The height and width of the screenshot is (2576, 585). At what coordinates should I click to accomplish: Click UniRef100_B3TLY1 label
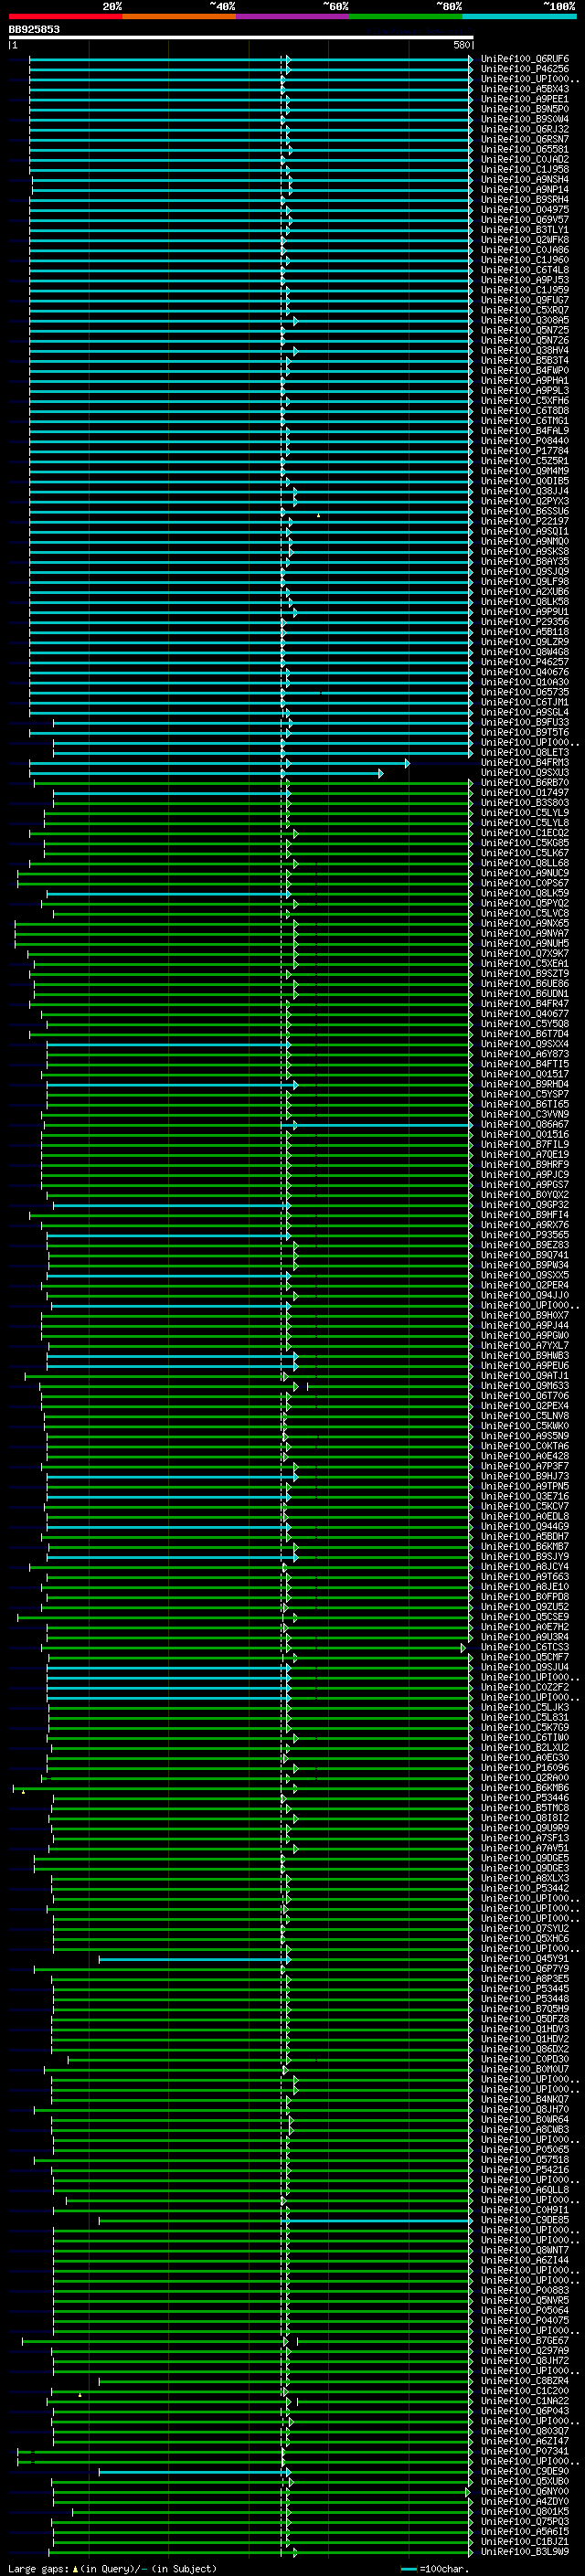[x=524, y=230]
